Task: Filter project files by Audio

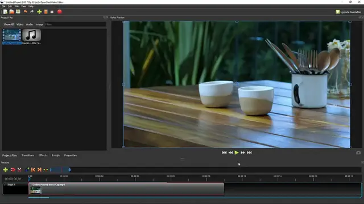Action: coord(30,24)
